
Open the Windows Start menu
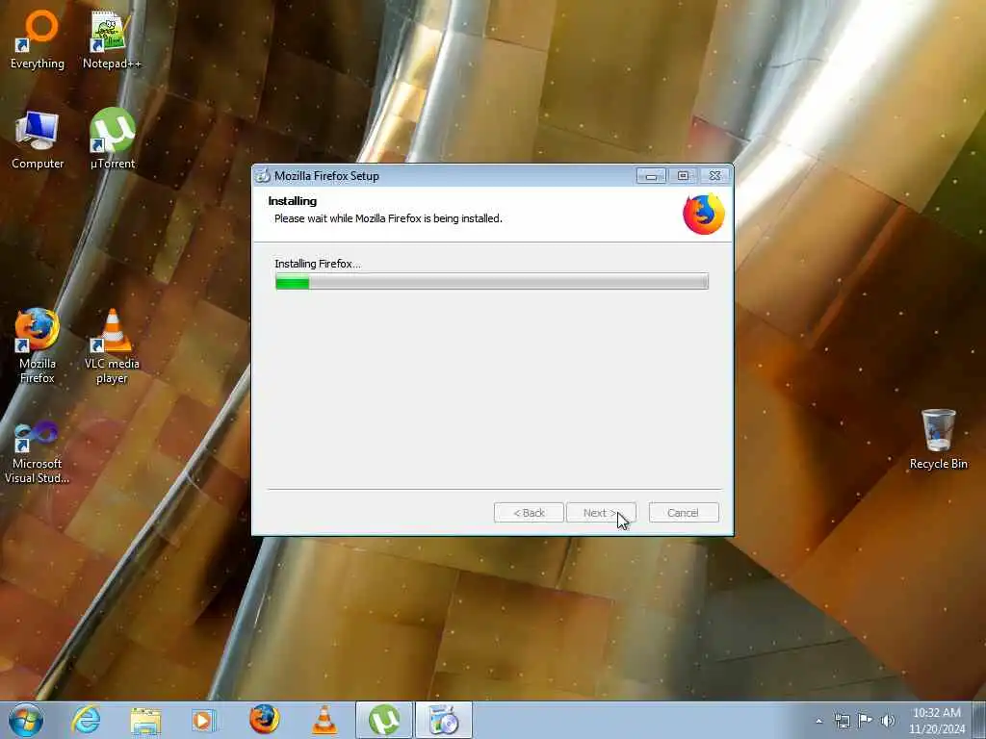(26, 720)
